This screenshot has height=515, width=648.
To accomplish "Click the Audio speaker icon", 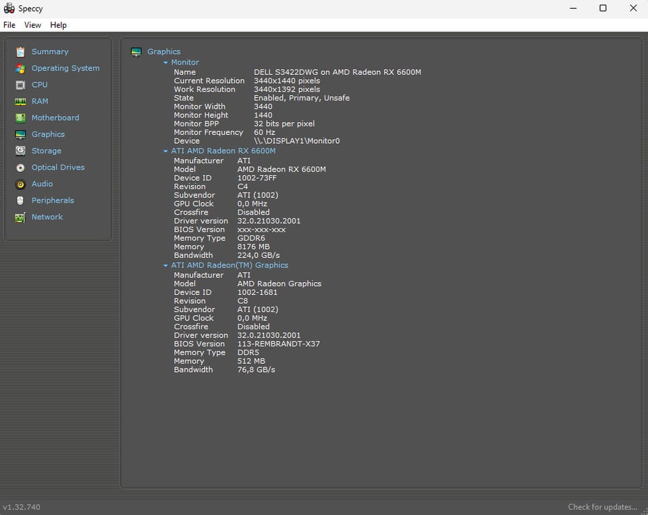I will click(x=20, y=184).
